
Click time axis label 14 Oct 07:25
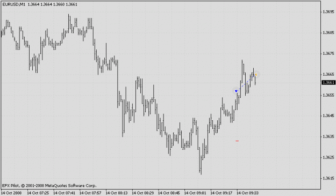pyautogui.click(x=38, y=193)
